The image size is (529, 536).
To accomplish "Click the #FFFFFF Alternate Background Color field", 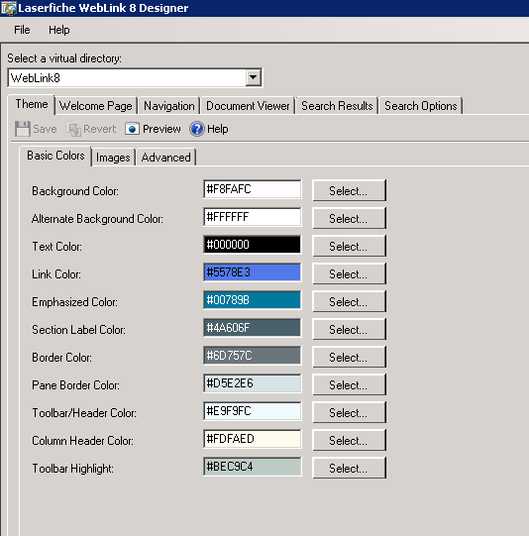I will click(x=253, y=217).
